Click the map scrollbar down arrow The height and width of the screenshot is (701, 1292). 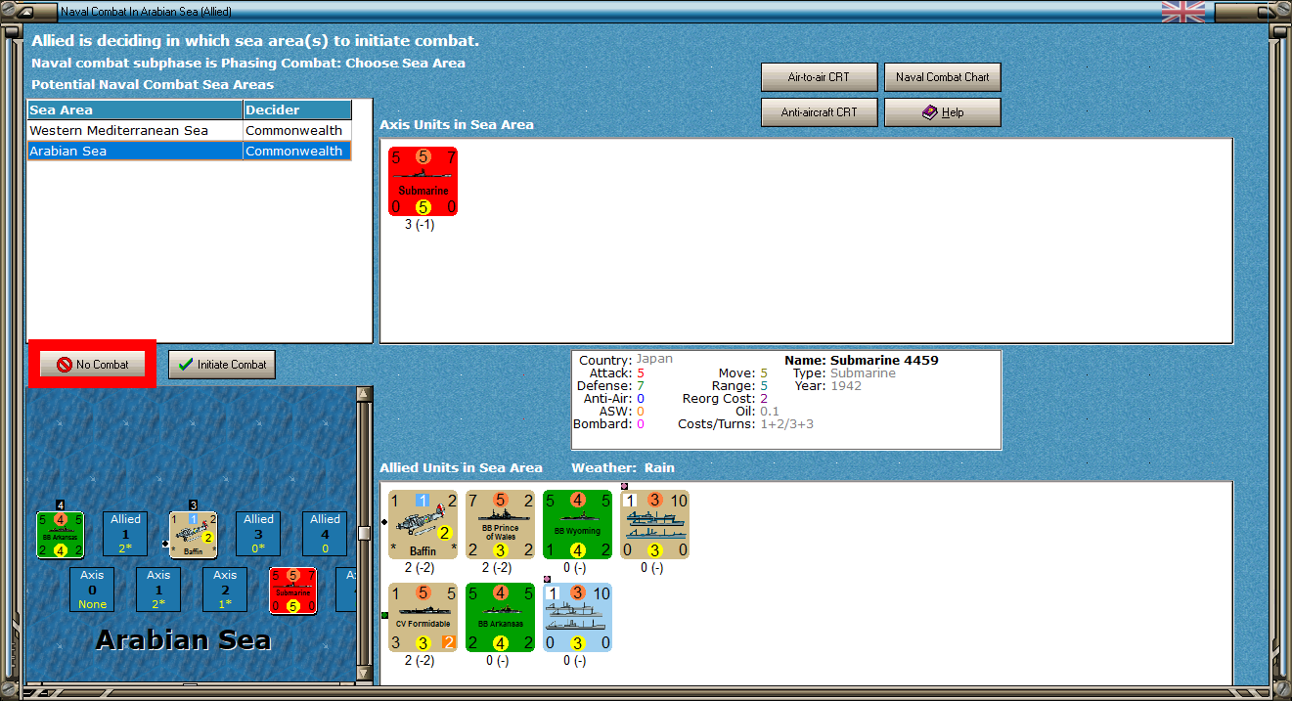click(364, 675)
